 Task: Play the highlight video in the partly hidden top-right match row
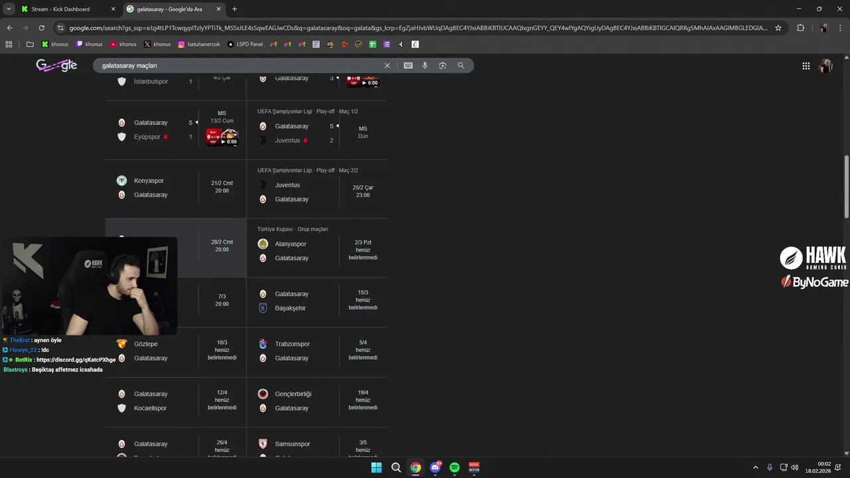(x=362, y=80)
